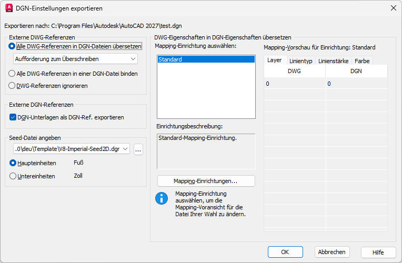The image size is (402, 263).
Task: Click the blue info icon
Action: coord(161,198)
